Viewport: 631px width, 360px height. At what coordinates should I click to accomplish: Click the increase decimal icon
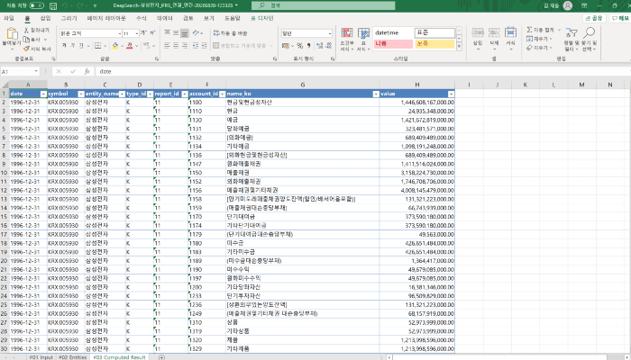pyautogui.click(x=319, y=46)
